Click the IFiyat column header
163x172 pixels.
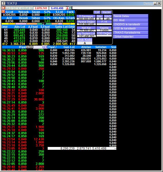[x=23, y=47]
